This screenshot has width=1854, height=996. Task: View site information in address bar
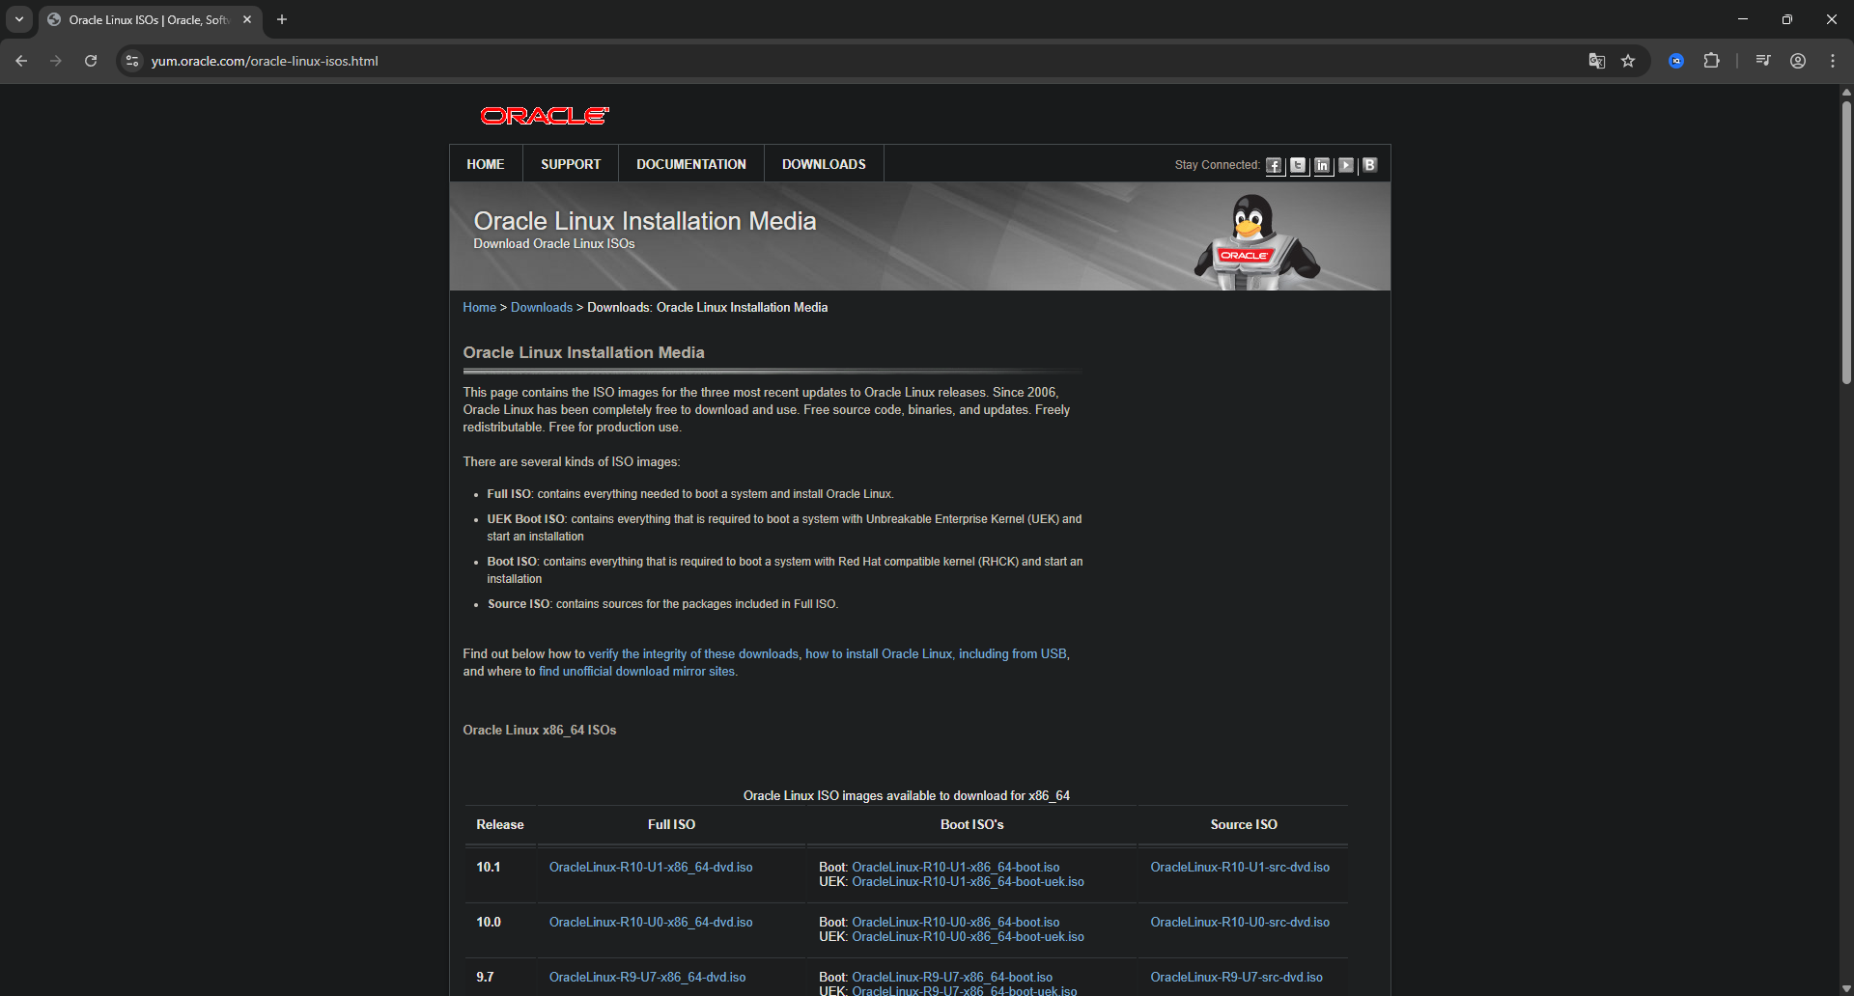pos(132,61)
